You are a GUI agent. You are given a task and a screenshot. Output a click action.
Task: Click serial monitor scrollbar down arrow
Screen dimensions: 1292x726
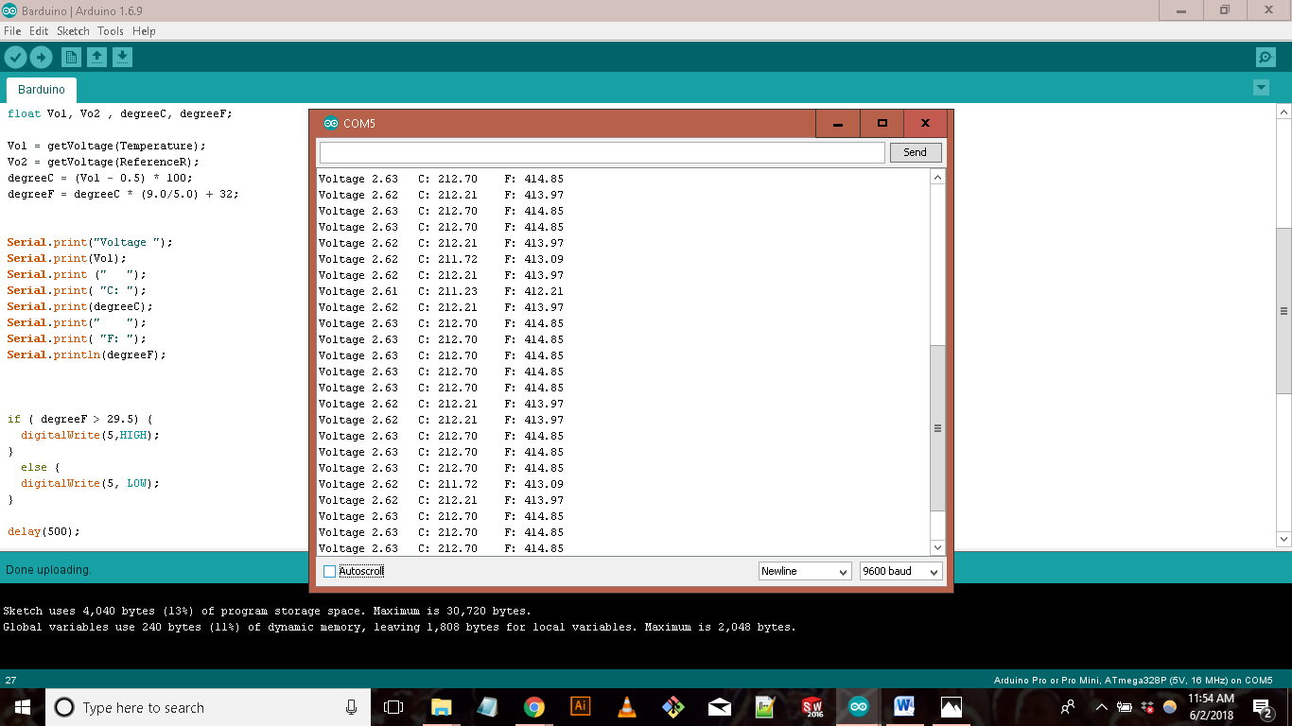pyautogui.click(x=937, y=547)
